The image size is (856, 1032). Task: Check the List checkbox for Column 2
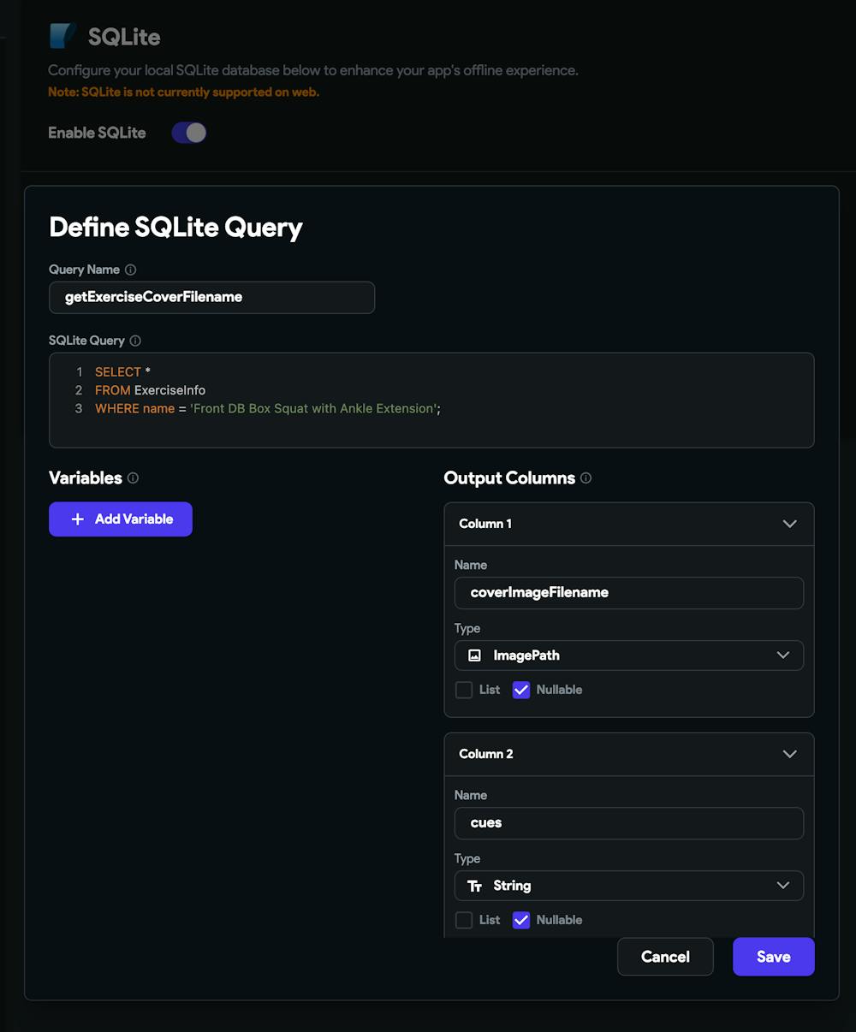(464, 920)
